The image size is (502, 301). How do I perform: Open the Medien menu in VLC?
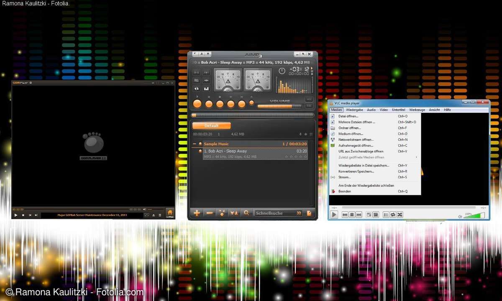pyautogui.click(x=336, y=110)
